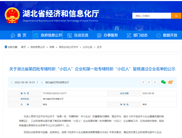Click index number 757009218/2022-25577
The height and width of the screenshot is (138, 182).
pyautogui.click(x=55, y=93)
